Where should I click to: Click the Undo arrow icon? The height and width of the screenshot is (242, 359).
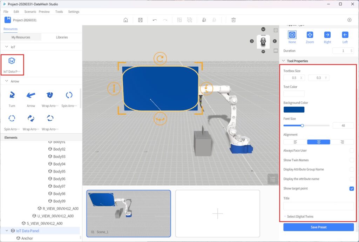click(x=155, y=20)
